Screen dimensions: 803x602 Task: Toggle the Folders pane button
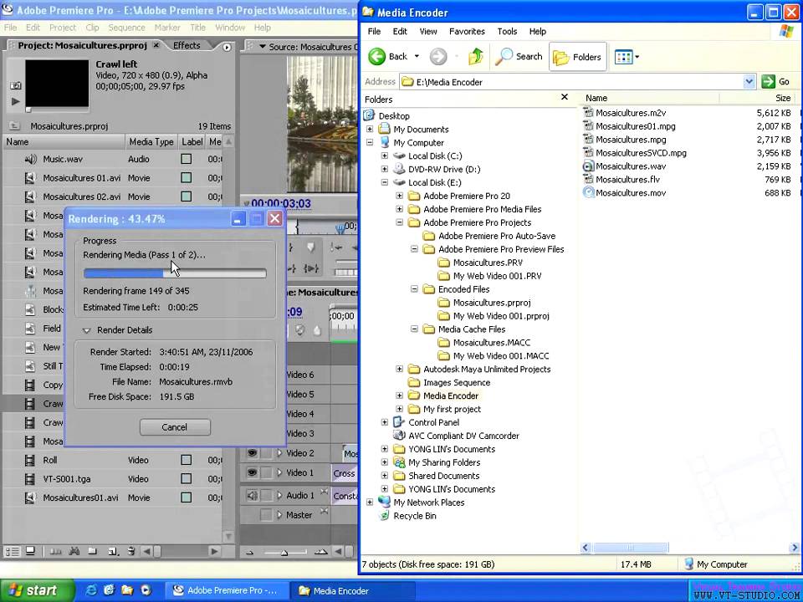pos(578,57)
